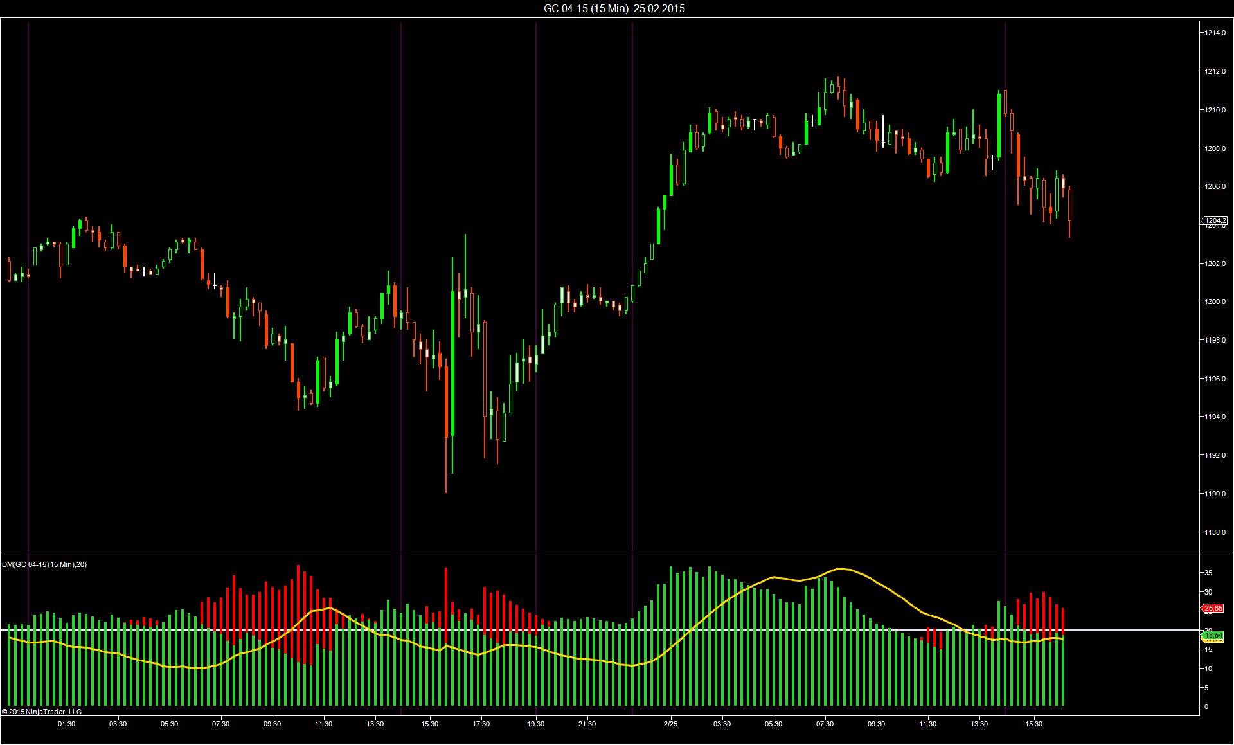Click the indicator scale label 35
Image resolution: width=1234 pixels, height=745 pixels.
[1209, 573]
